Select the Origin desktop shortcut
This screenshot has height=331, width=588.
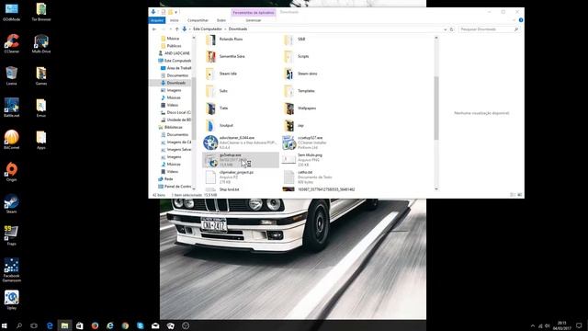[x=11, y=172]
